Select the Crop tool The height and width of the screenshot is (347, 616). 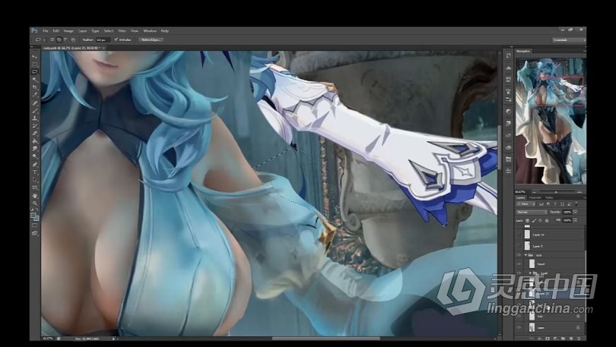tap(34, 87)
